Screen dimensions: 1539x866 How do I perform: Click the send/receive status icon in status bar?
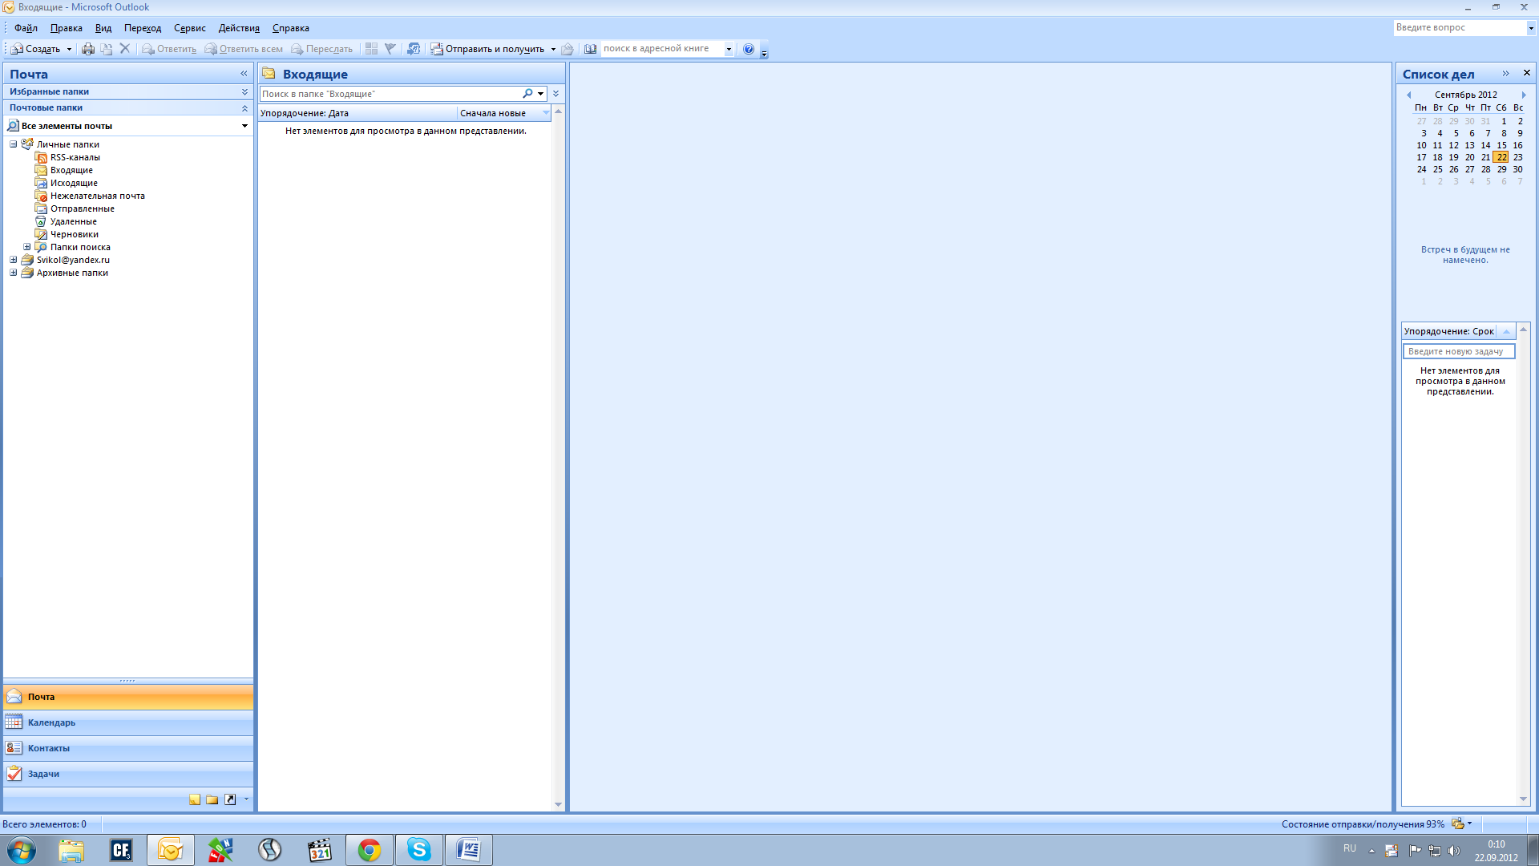1458,824
